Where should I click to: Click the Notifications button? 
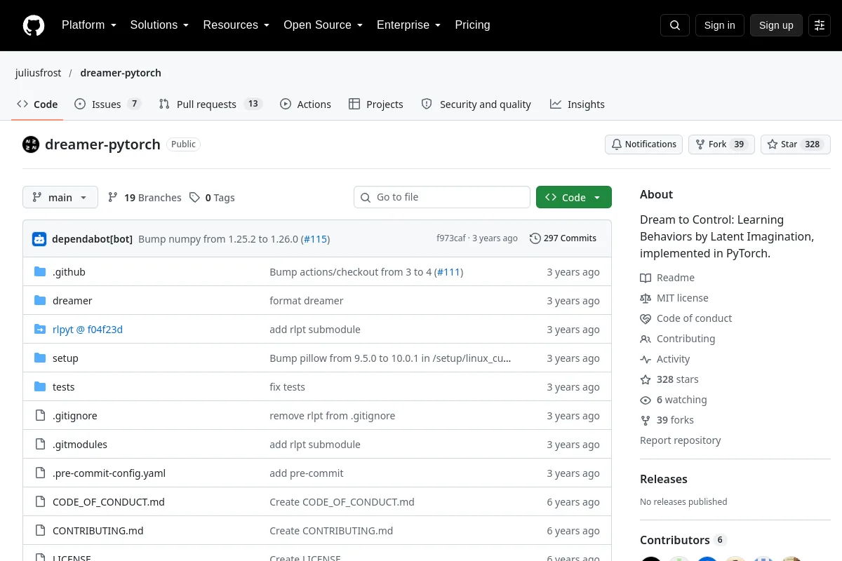click(643, 144)
